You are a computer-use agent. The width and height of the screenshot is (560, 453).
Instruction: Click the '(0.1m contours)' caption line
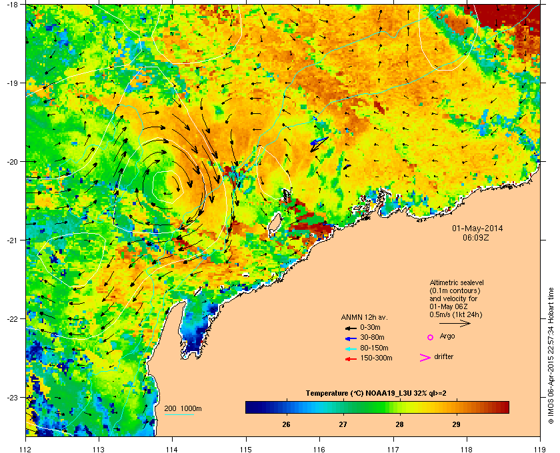coord(455,290)
